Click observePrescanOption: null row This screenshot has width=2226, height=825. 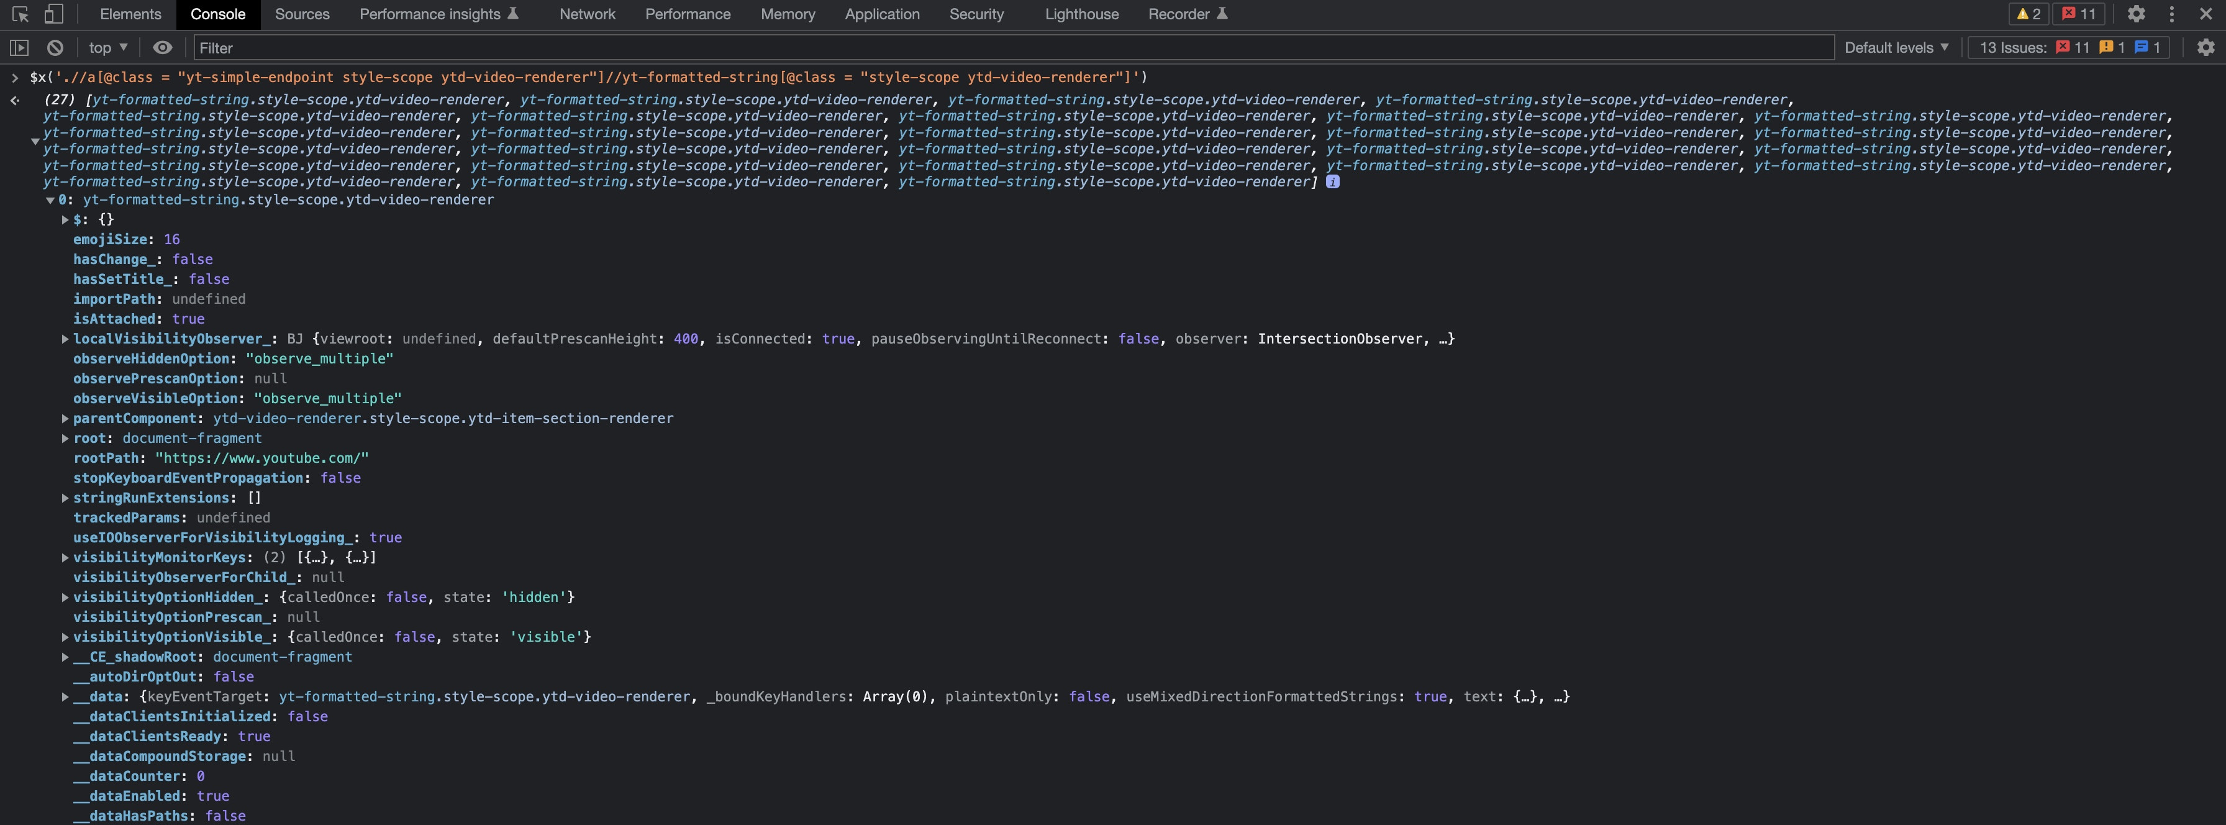[179, 378]
